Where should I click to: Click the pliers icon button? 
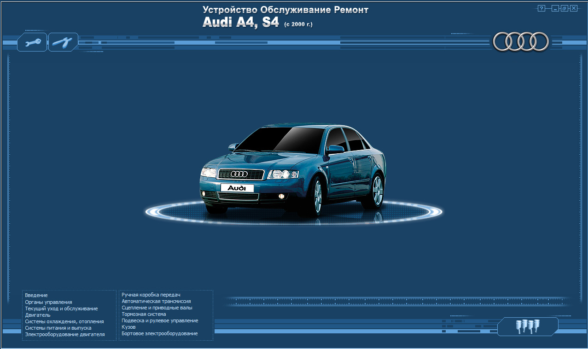[x=63, y=42]
